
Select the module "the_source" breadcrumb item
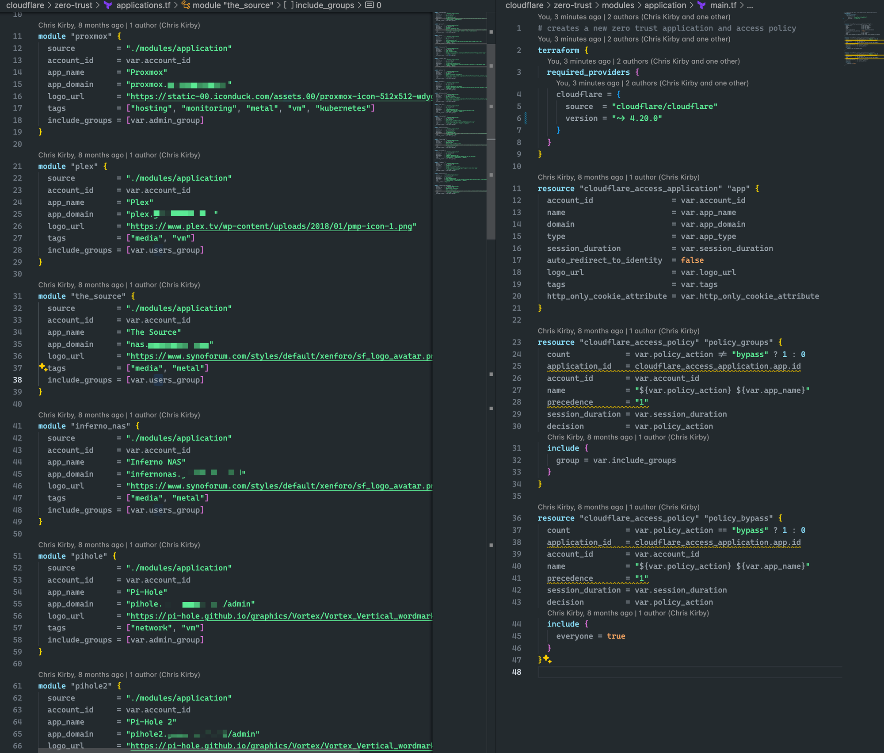point(233,5)
